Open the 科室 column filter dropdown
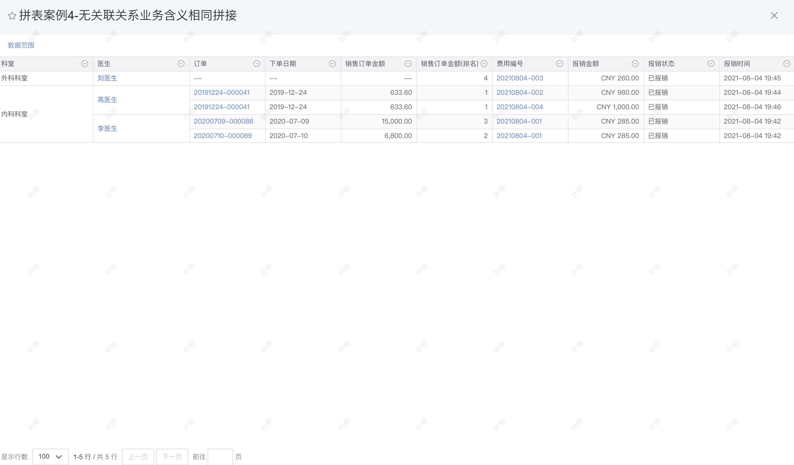Image resolution: width=794 pixels, height=465 pixels. click(x=85, y=64)
